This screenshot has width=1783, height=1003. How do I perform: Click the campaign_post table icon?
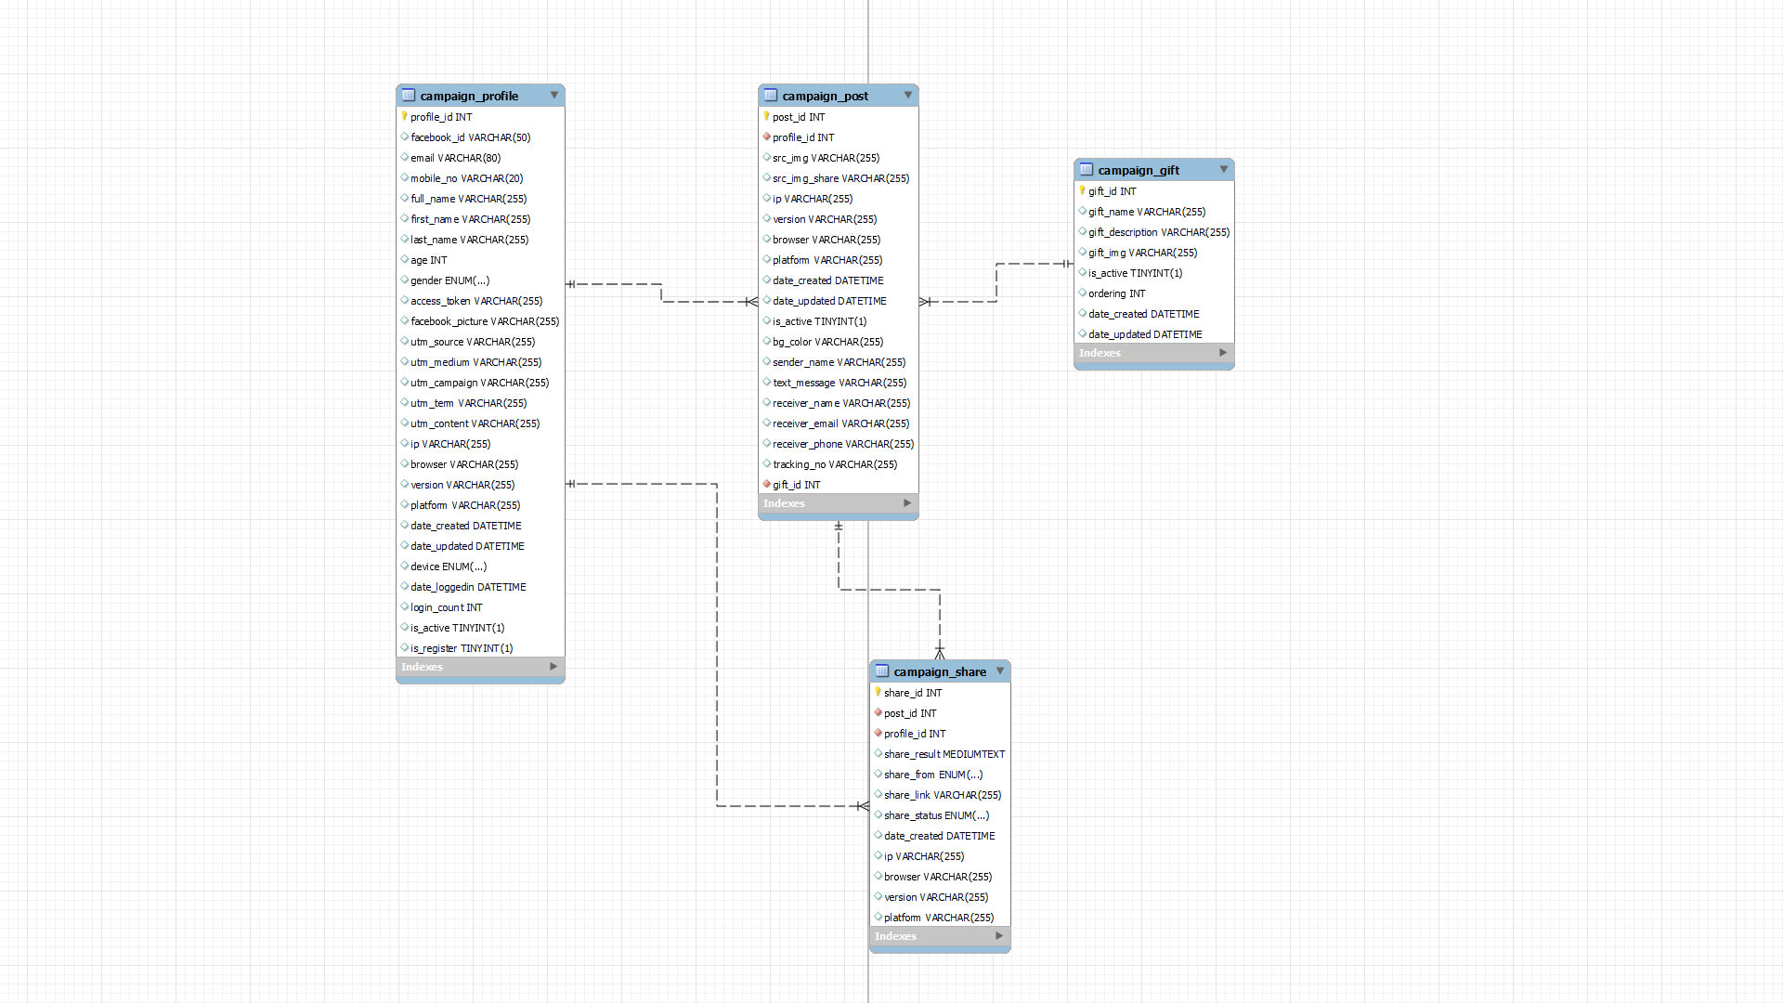(x=771, y=96)
